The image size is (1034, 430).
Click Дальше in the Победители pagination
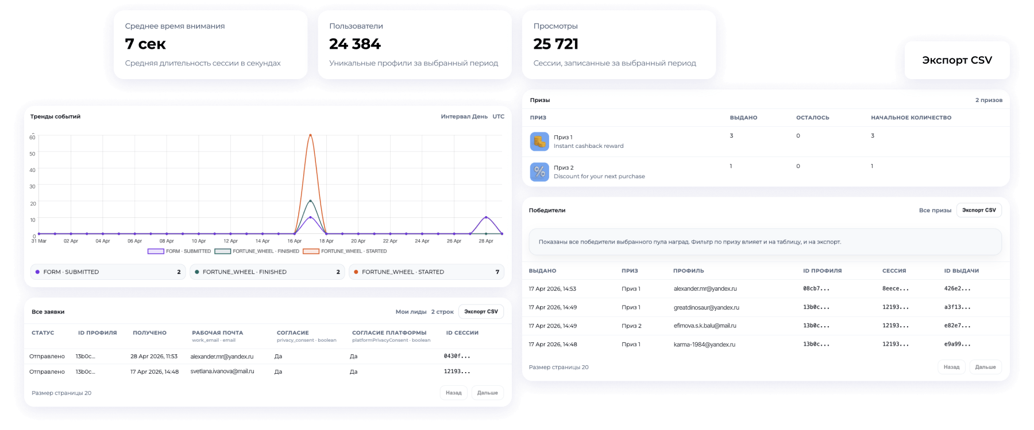pos(985,367)
